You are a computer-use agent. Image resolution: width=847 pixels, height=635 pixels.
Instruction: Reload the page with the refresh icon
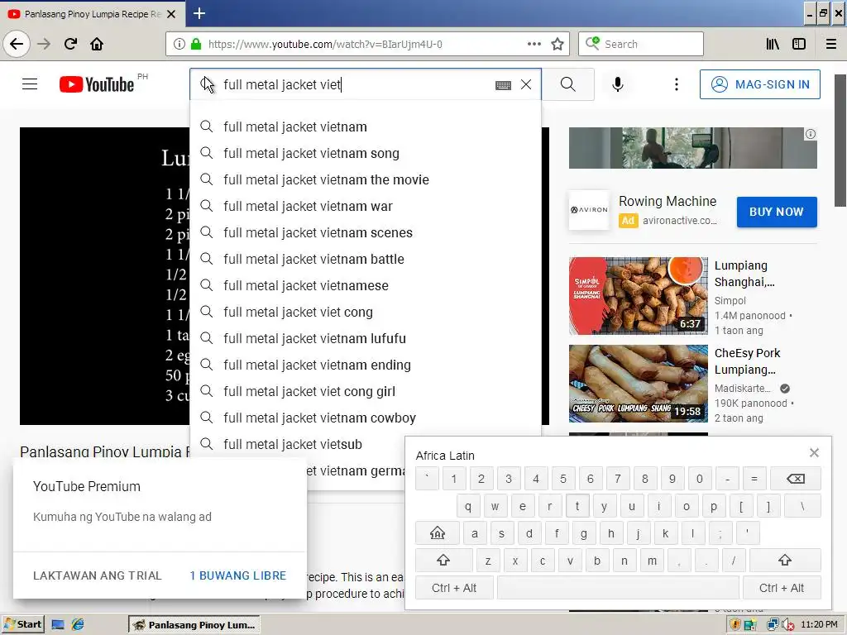(71, 44)
